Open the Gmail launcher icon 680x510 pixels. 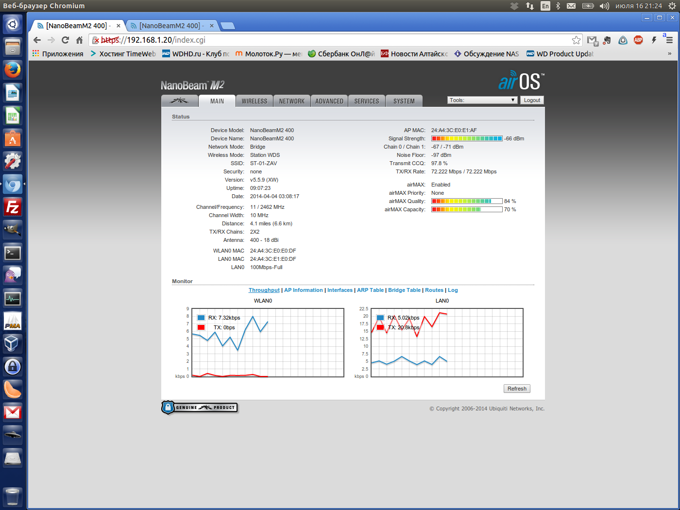point(13,412)
